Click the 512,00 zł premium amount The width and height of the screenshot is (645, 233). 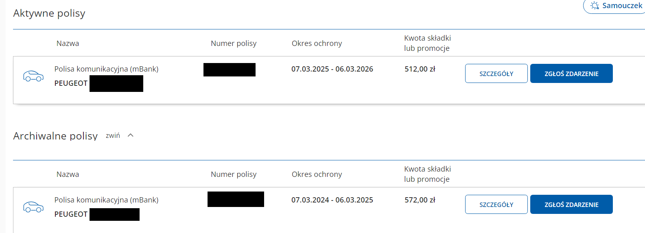420,69
